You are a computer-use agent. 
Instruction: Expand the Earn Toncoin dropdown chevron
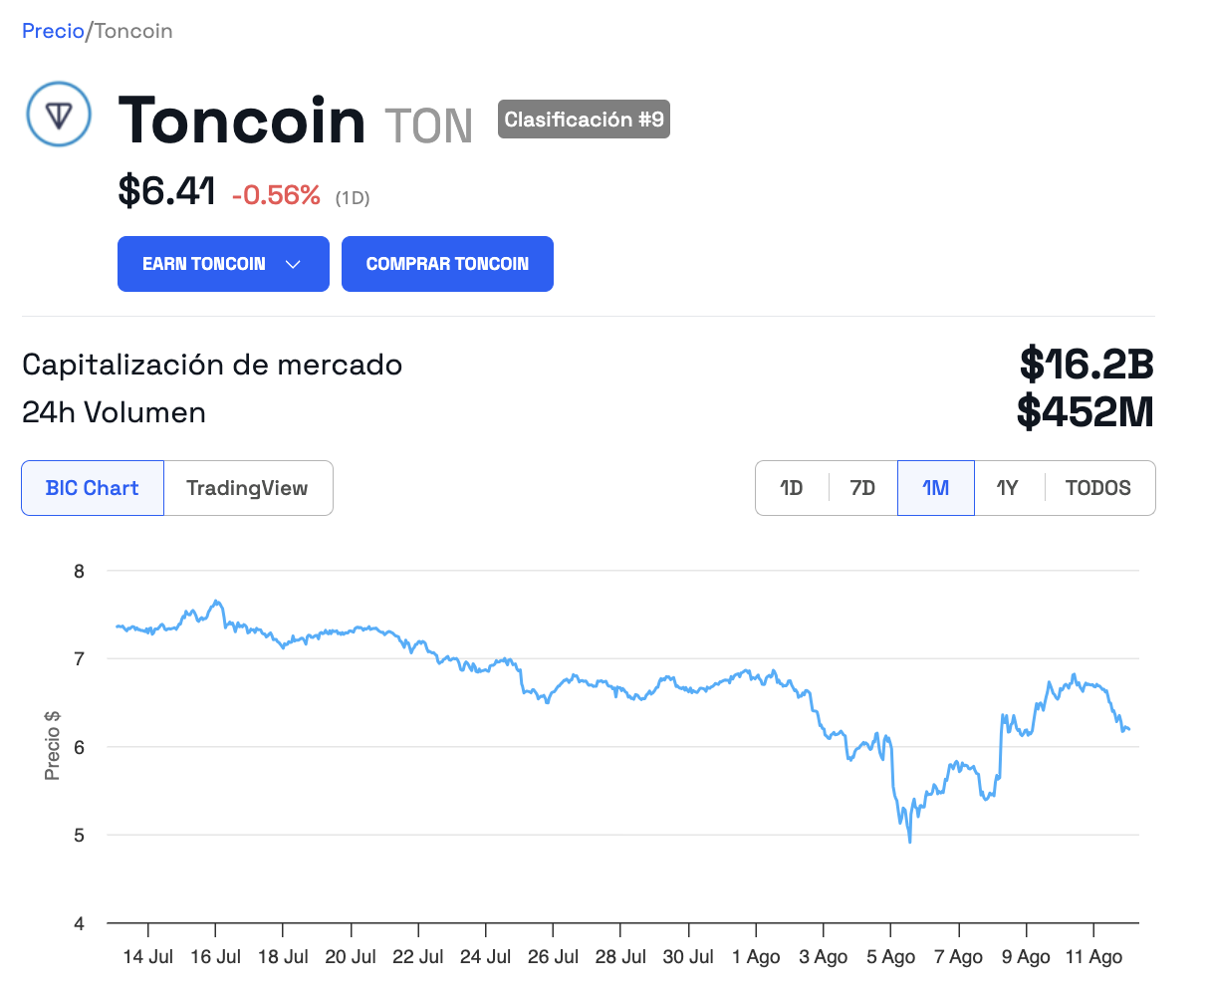point(293,264)
